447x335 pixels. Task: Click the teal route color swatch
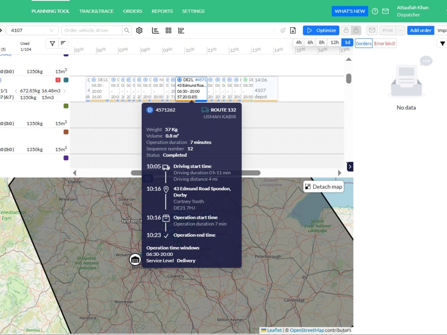(66, 80)
